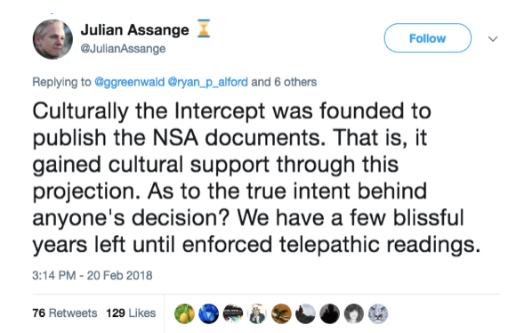
Task: View the 129 Likes list
Action: [x=131, y=313]
